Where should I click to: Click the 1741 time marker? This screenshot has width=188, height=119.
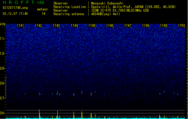coord(20,26)
